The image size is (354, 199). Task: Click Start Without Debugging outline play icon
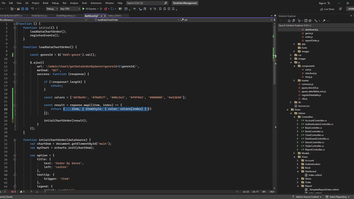coord(101,9)
